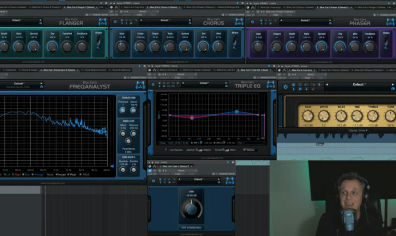Image resolution: width=396 pixels, height=236 pixels.
Task: Open help question mark in Triple EQ toolbar
Action: click(x=178, y=83)
